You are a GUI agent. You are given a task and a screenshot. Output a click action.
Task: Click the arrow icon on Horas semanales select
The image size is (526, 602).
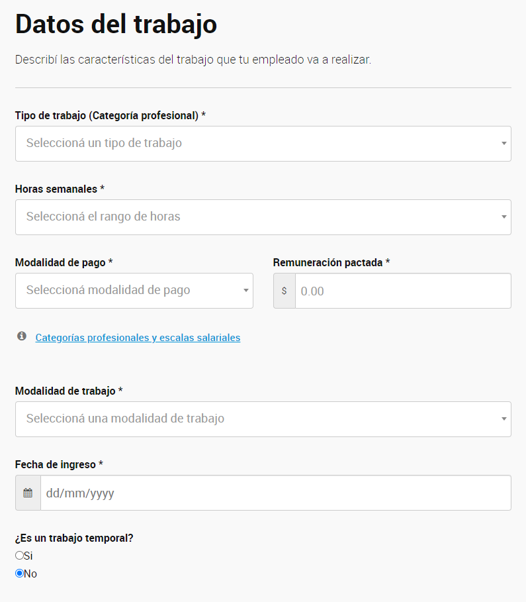504,217
